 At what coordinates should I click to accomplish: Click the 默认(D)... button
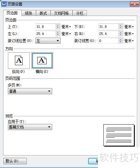click(15, 161)
